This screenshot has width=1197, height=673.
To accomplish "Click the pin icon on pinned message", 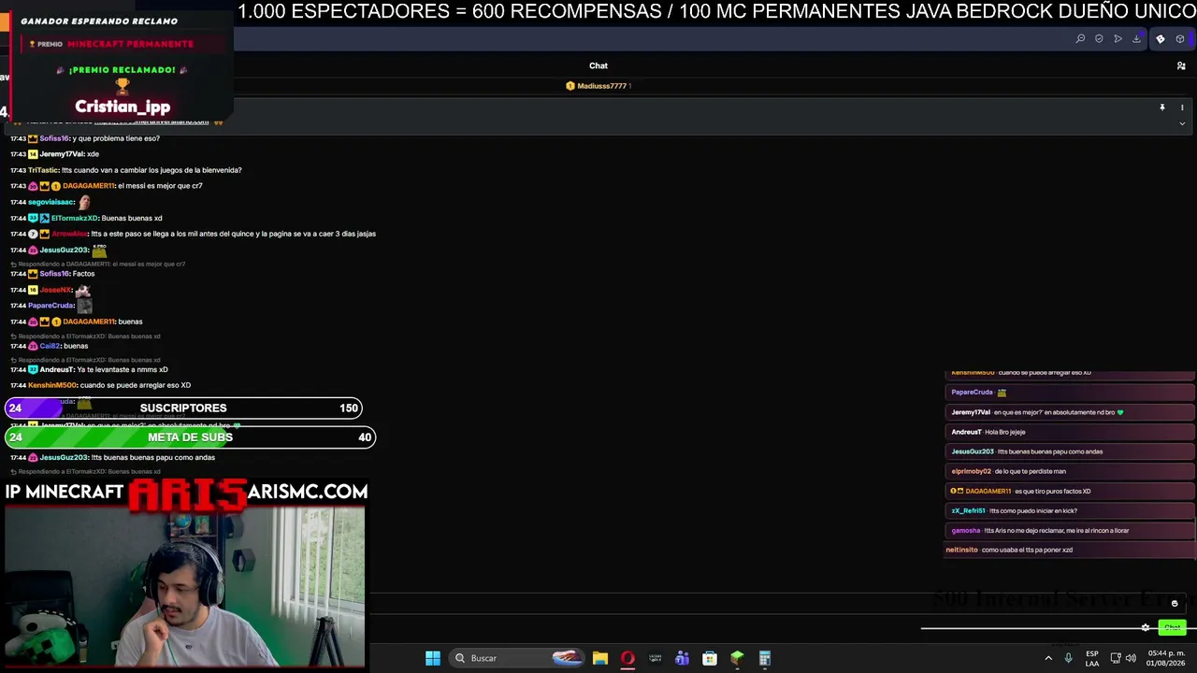I will point(1162,107).
